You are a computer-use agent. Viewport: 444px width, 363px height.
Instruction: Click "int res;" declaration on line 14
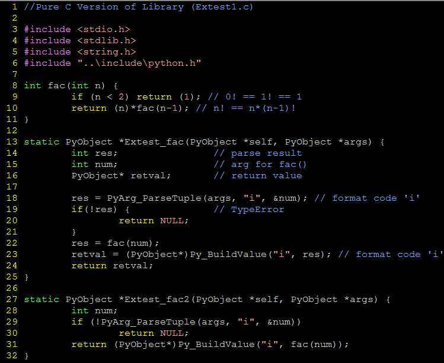(94, 153)
